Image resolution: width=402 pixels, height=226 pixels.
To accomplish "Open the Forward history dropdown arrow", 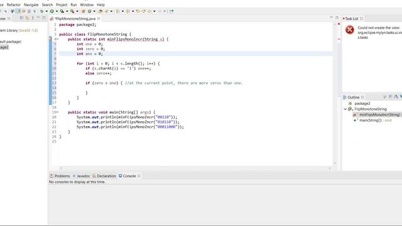I will point(165,11).
